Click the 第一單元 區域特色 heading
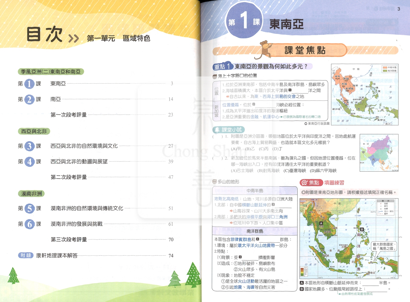Viewport: 410px width, 302px height. pos(118,38)
